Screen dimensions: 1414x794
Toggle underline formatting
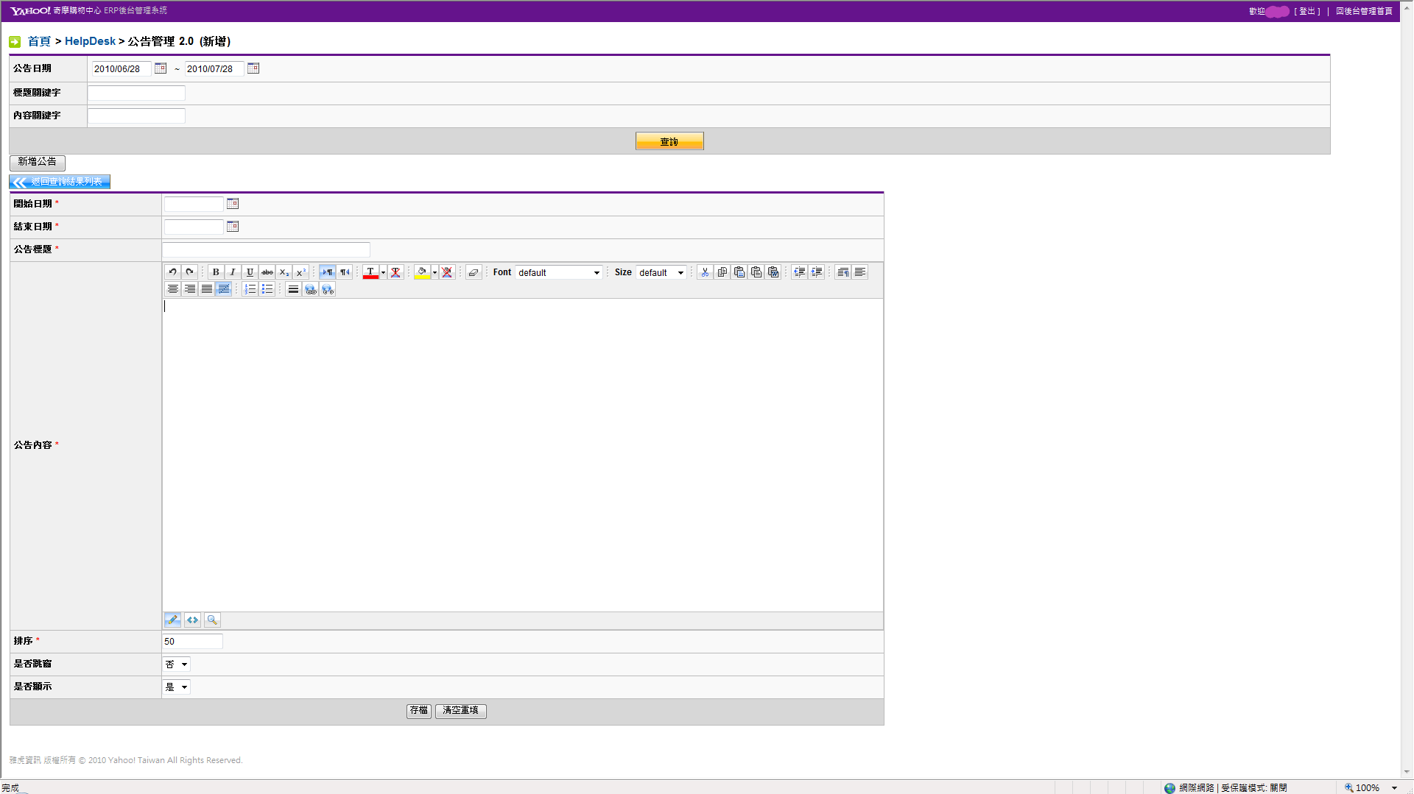pos(250,272)
